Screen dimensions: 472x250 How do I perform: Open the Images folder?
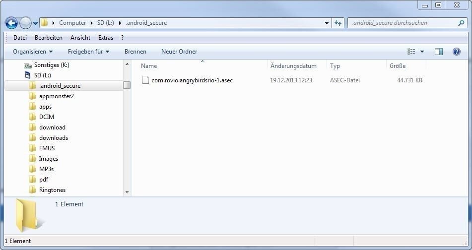[x=49, y=159]
